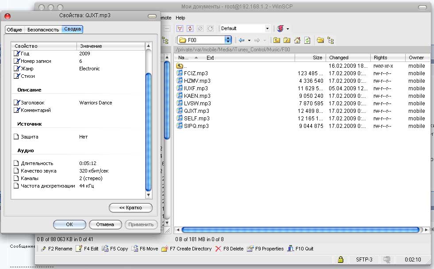Open dropdown arrow beside the lightning globe icon
This screenshot has height=269, width=434.
(x=288, y=29)
